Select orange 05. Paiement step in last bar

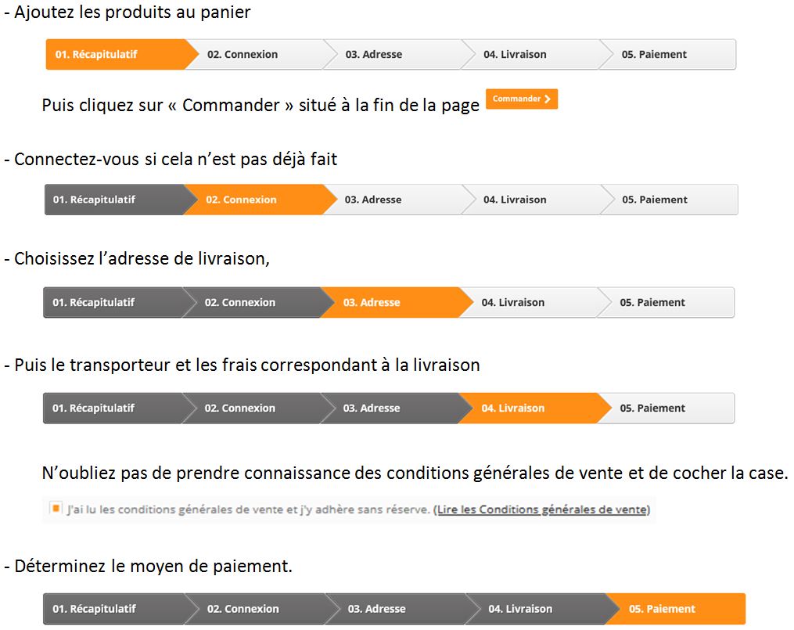(676, 609)
